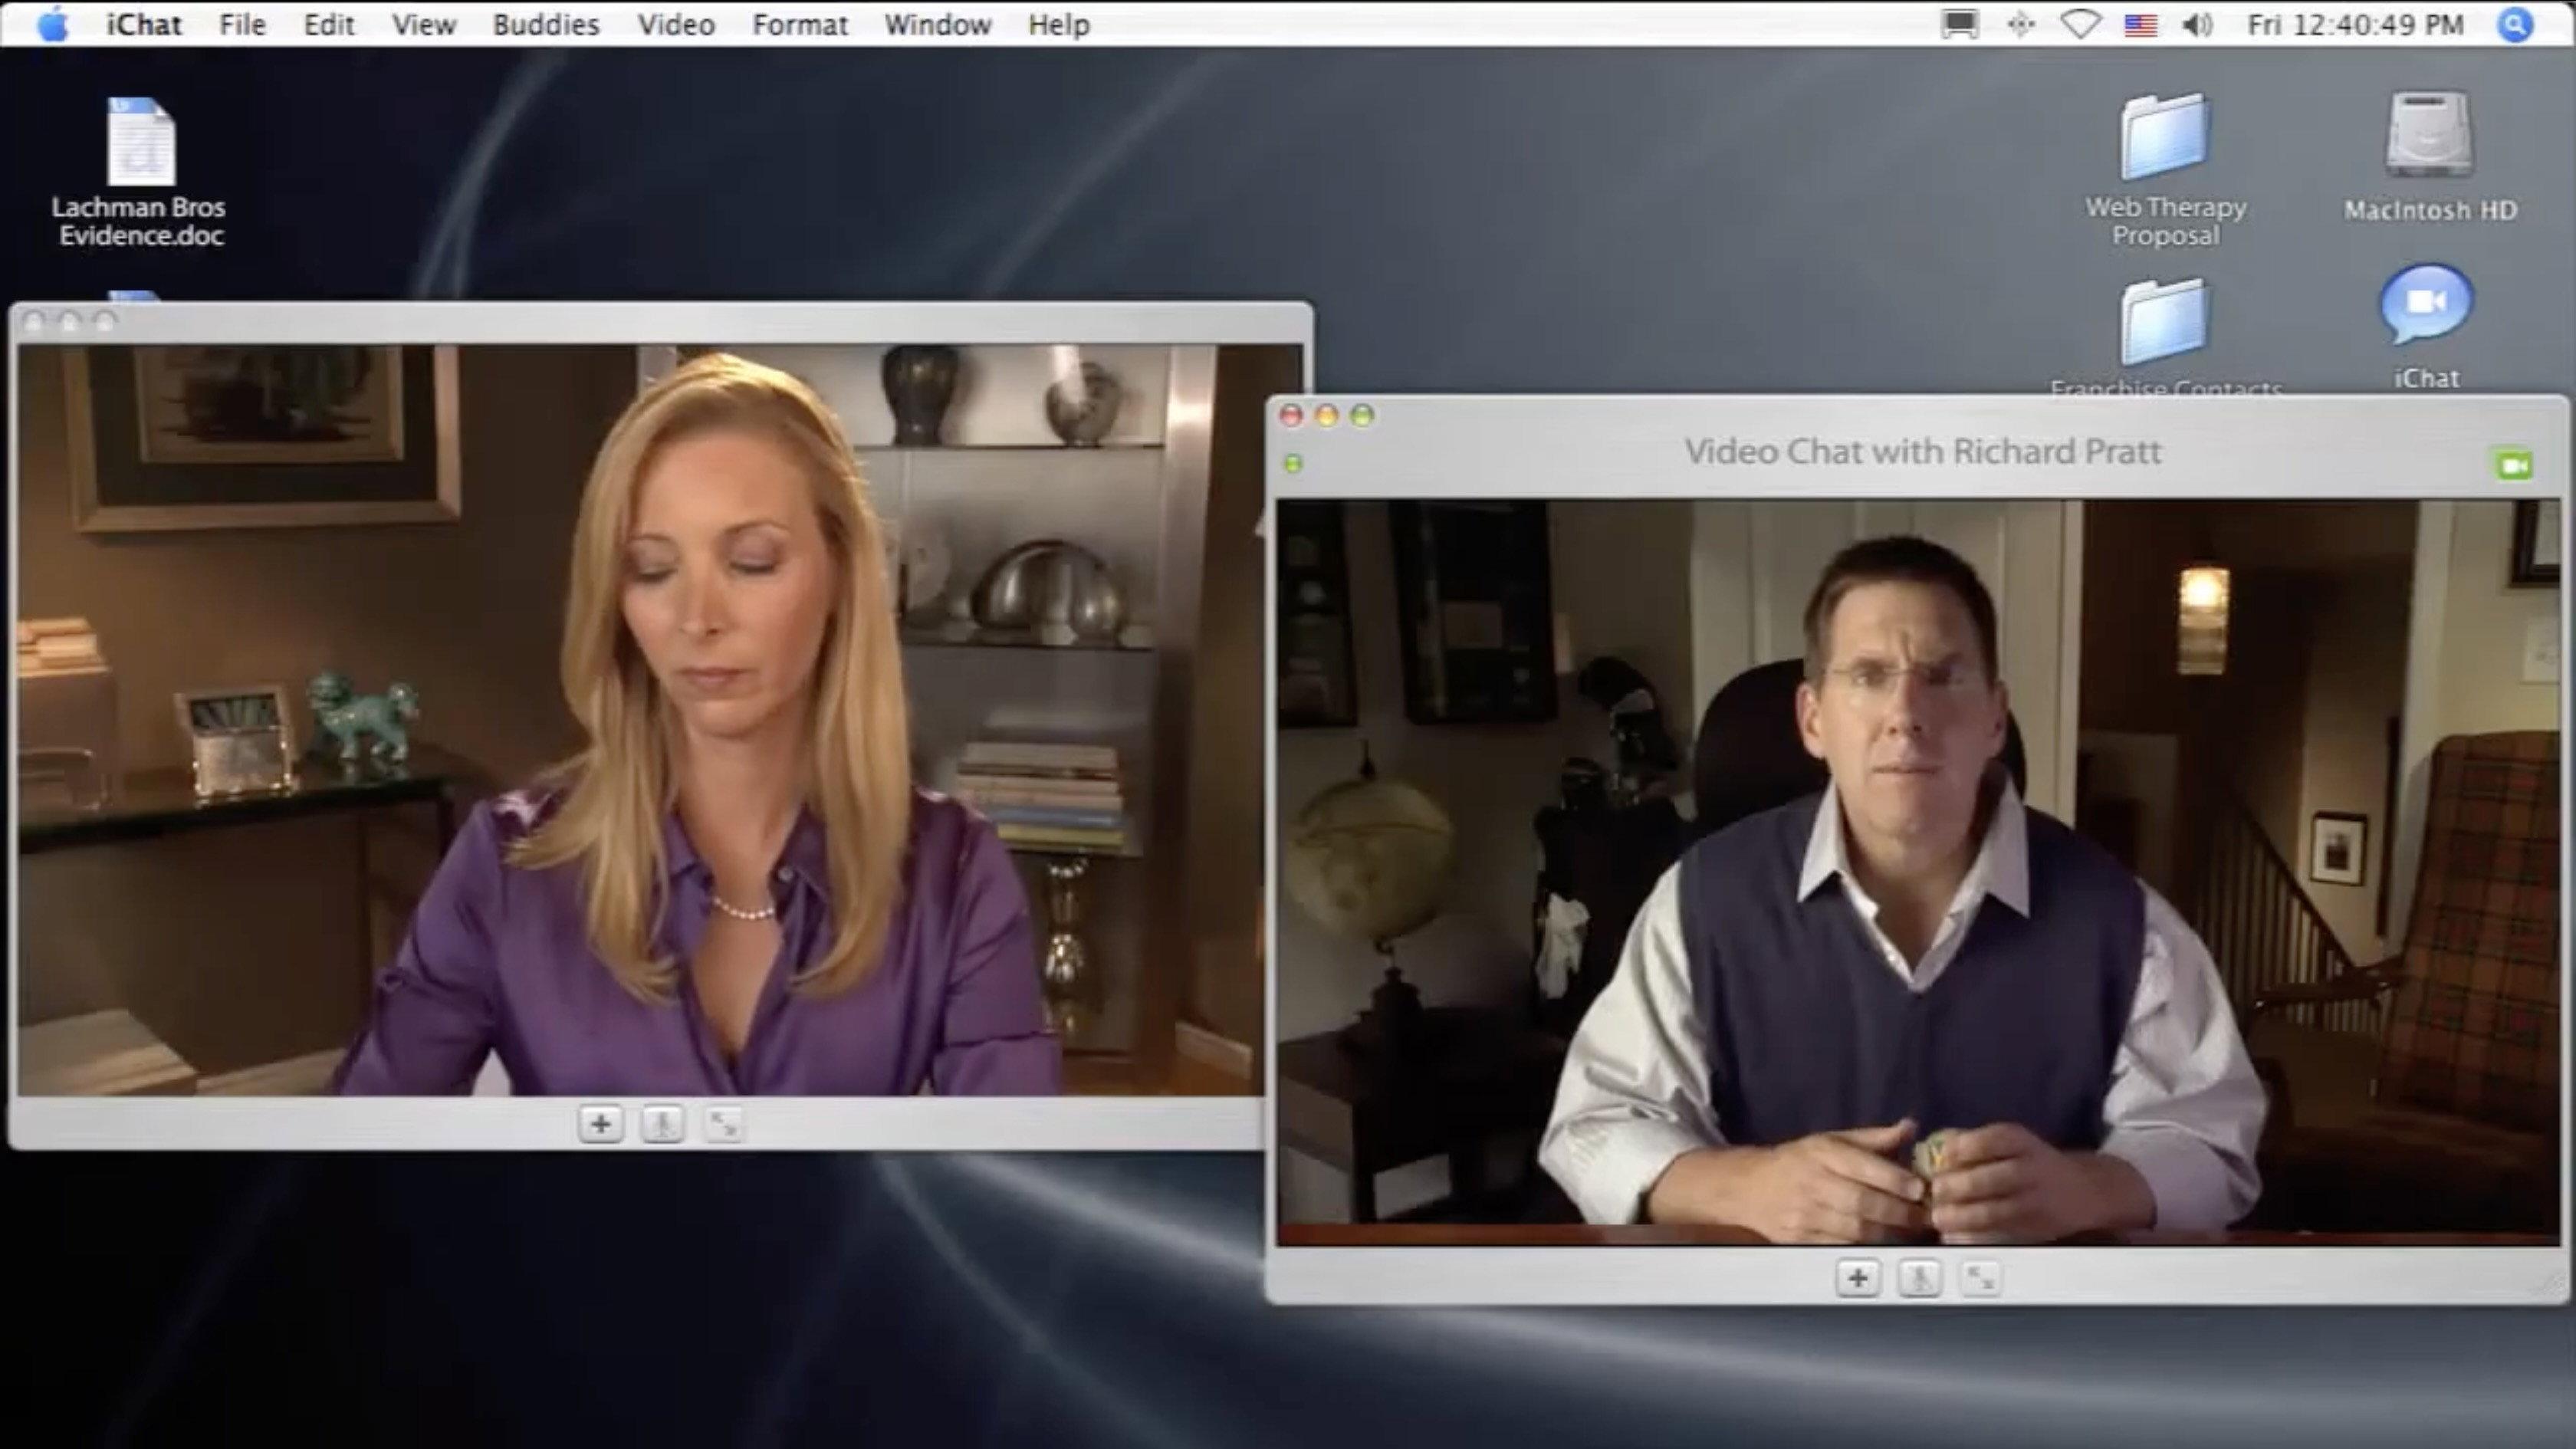Viewport: 2576px width, 1449px height.
Task: Select the Franchise Contacts folder icon
Action: pos(2164,322)
